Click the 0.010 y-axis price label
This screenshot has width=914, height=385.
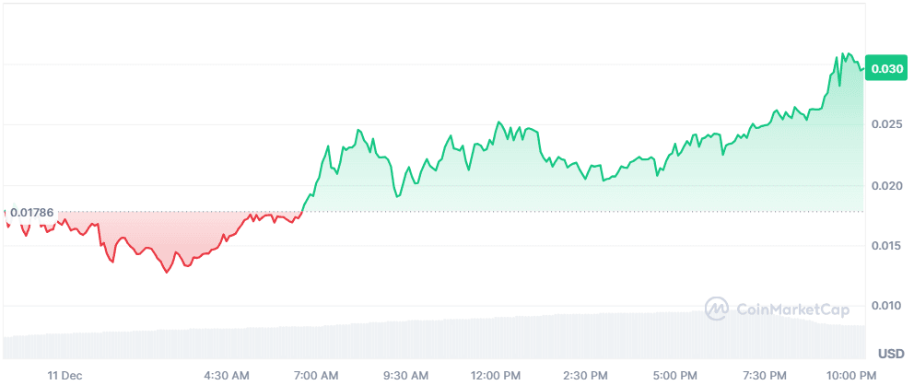[x=887, y=305]
